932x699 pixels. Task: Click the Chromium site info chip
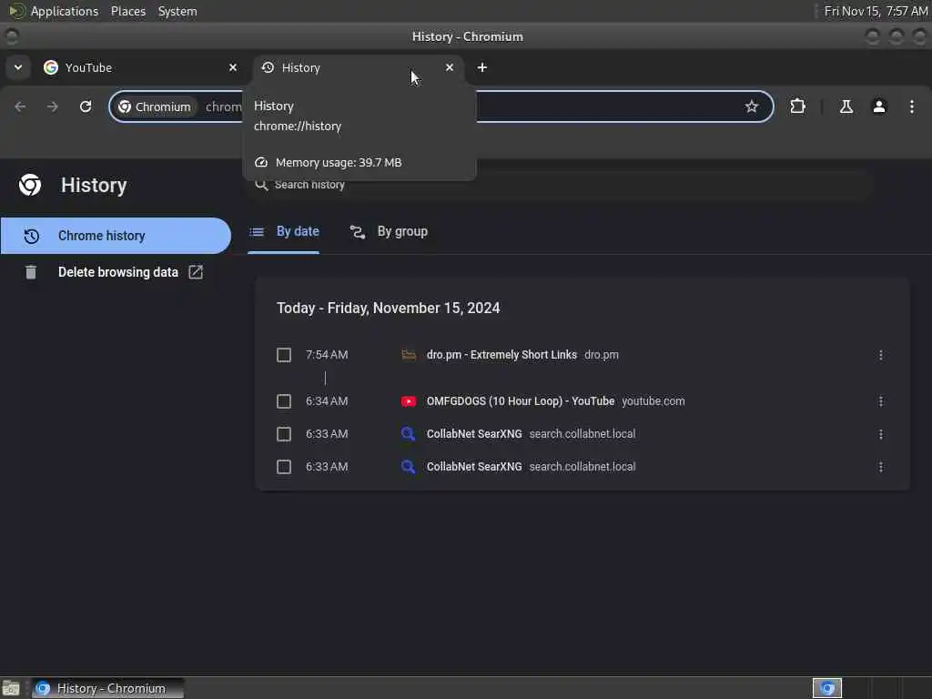(x=155, y=106)
